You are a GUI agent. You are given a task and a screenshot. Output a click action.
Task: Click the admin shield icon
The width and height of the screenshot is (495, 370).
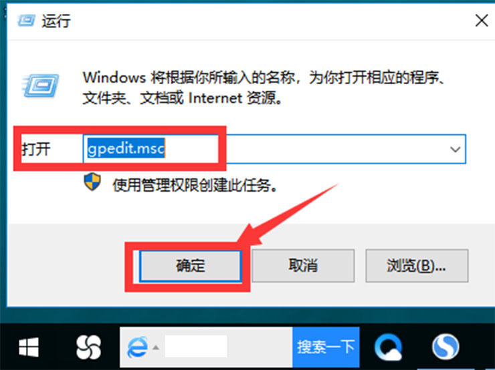pos(92,182)
